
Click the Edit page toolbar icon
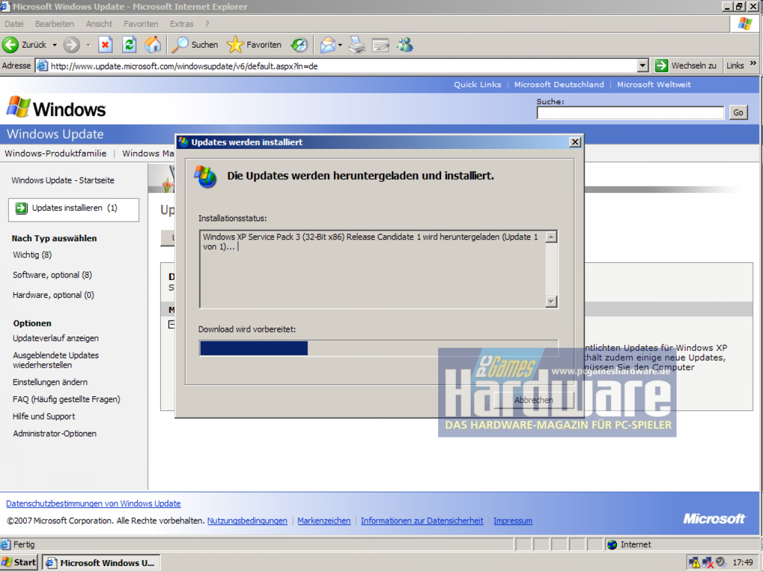coord(380,45)
